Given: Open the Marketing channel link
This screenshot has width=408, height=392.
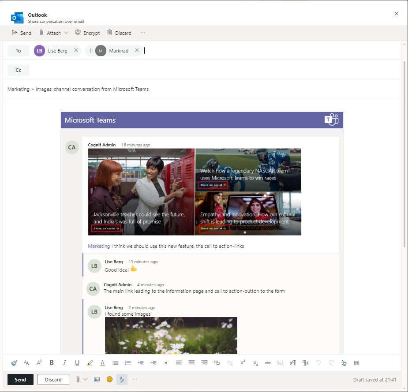Looking at the screenshot, I should [97, 246].
